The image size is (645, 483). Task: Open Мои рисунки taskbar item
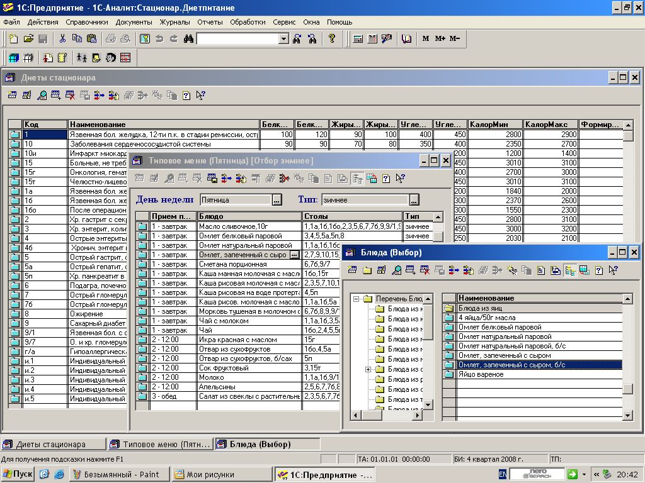click(222, 474)
